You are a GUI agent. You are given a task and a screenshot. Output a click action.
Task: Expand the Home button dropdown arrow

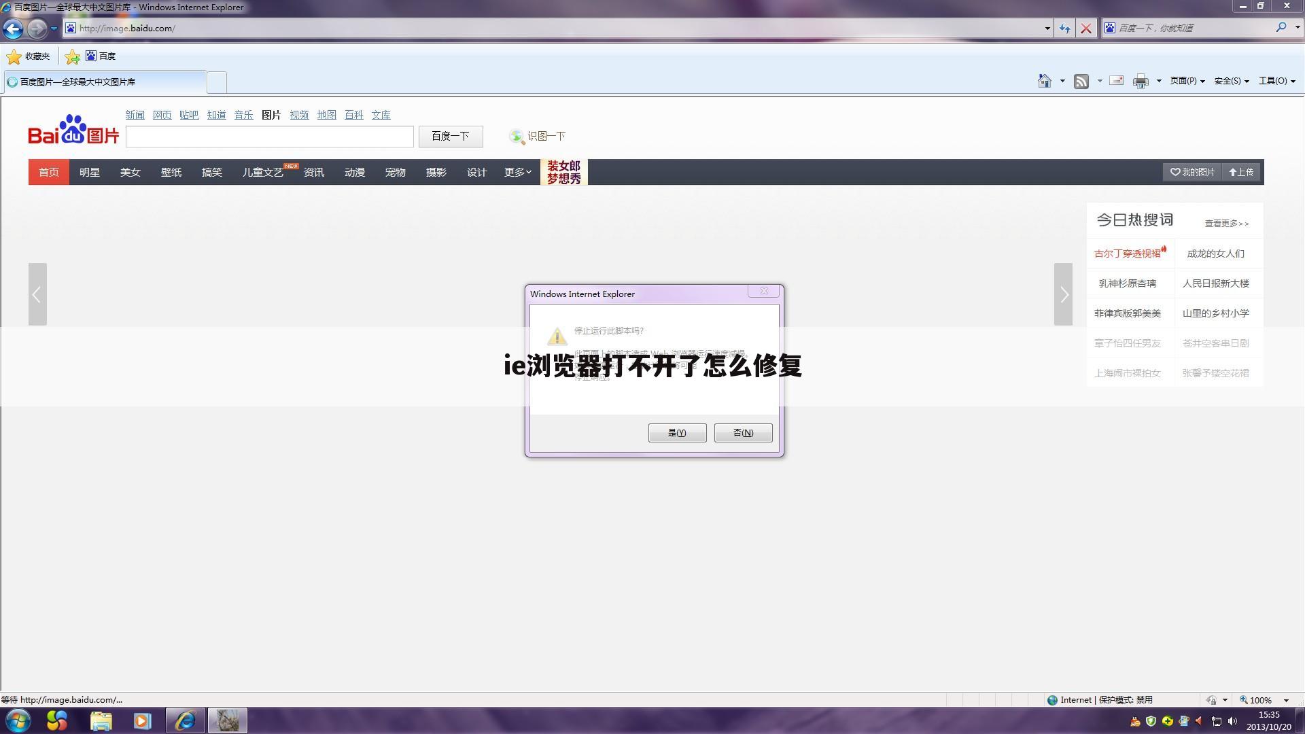pos(1062,81)
